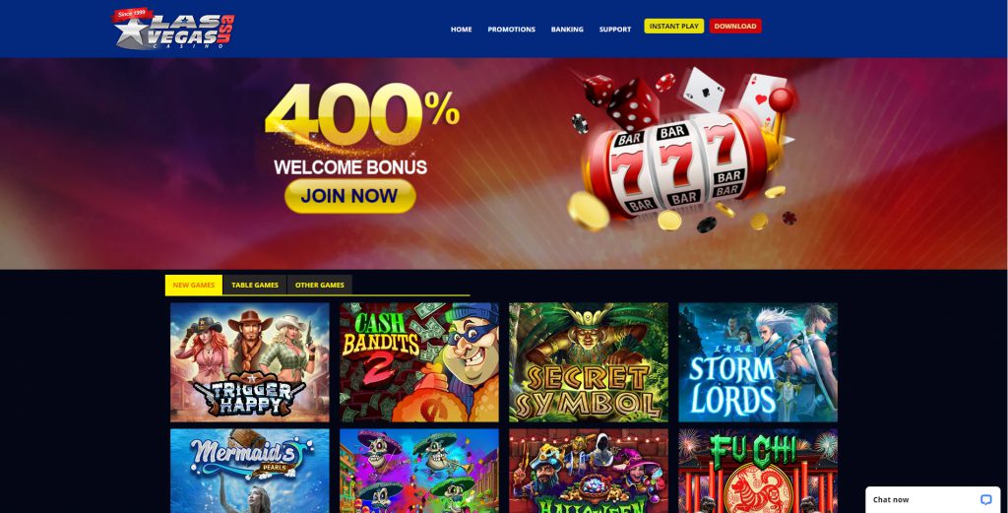Visit the Support page
This screenshot has height=513, width=1008.
pyautogui.click(x=615, y=30)
